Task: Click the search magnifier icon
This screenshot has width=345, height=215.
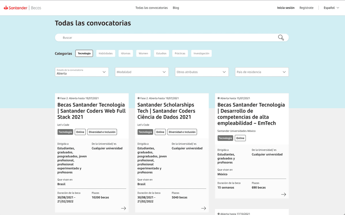Action: [x=280, y=37]
